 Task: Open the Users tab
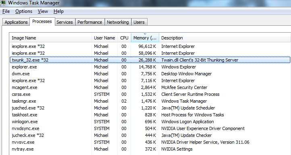[139, 22]
